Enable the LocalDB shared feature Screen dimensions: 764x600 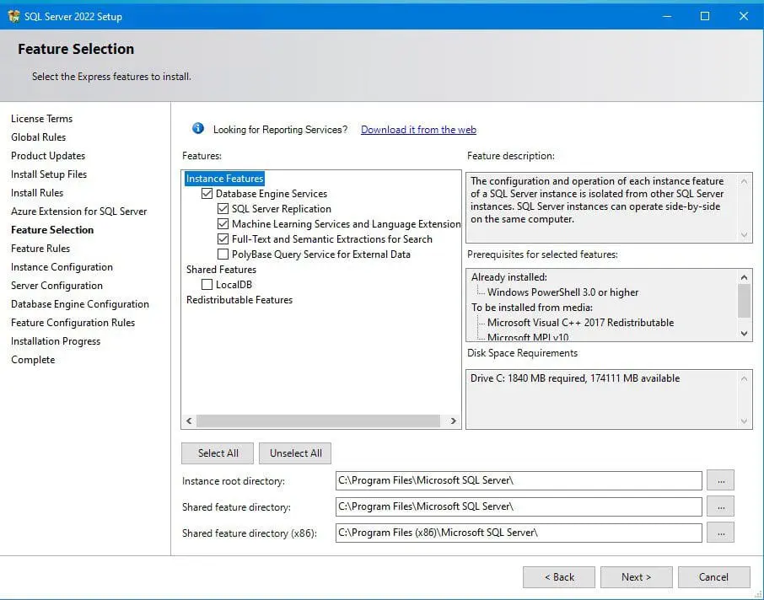coord(206,284)
